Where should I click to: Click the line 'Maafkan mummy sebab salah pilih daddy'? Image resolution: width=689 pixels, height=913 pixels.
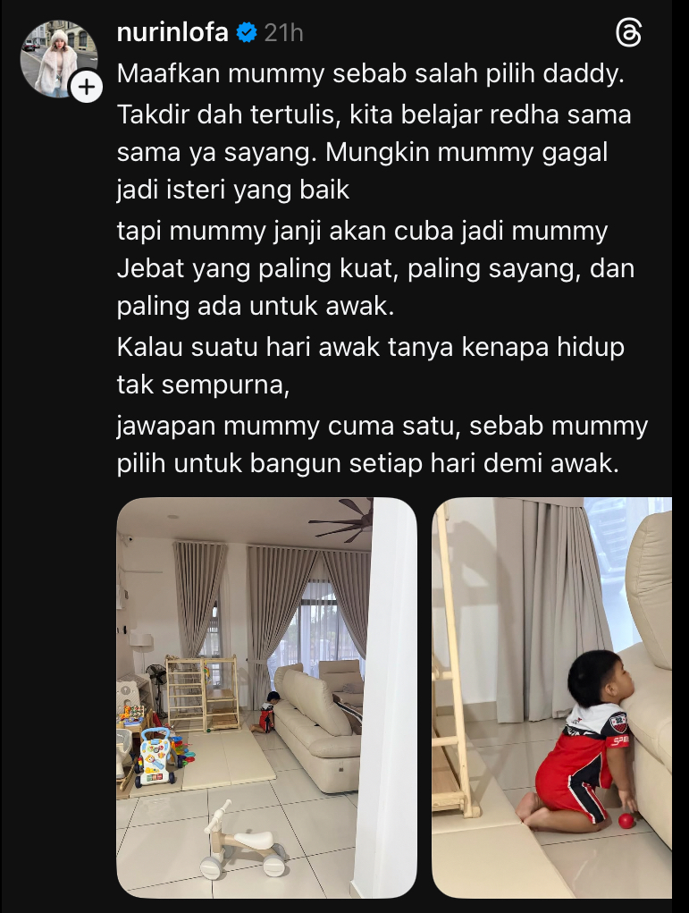(x=370, y=74)
